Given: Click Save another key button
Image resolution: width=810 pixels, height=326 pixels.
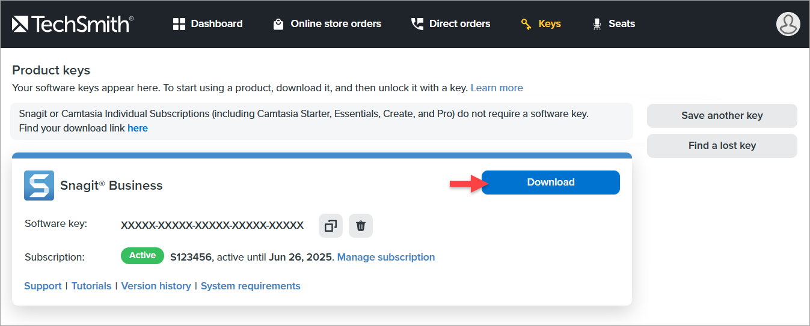Looking at the screenshot, I should (x=722, y=116).
